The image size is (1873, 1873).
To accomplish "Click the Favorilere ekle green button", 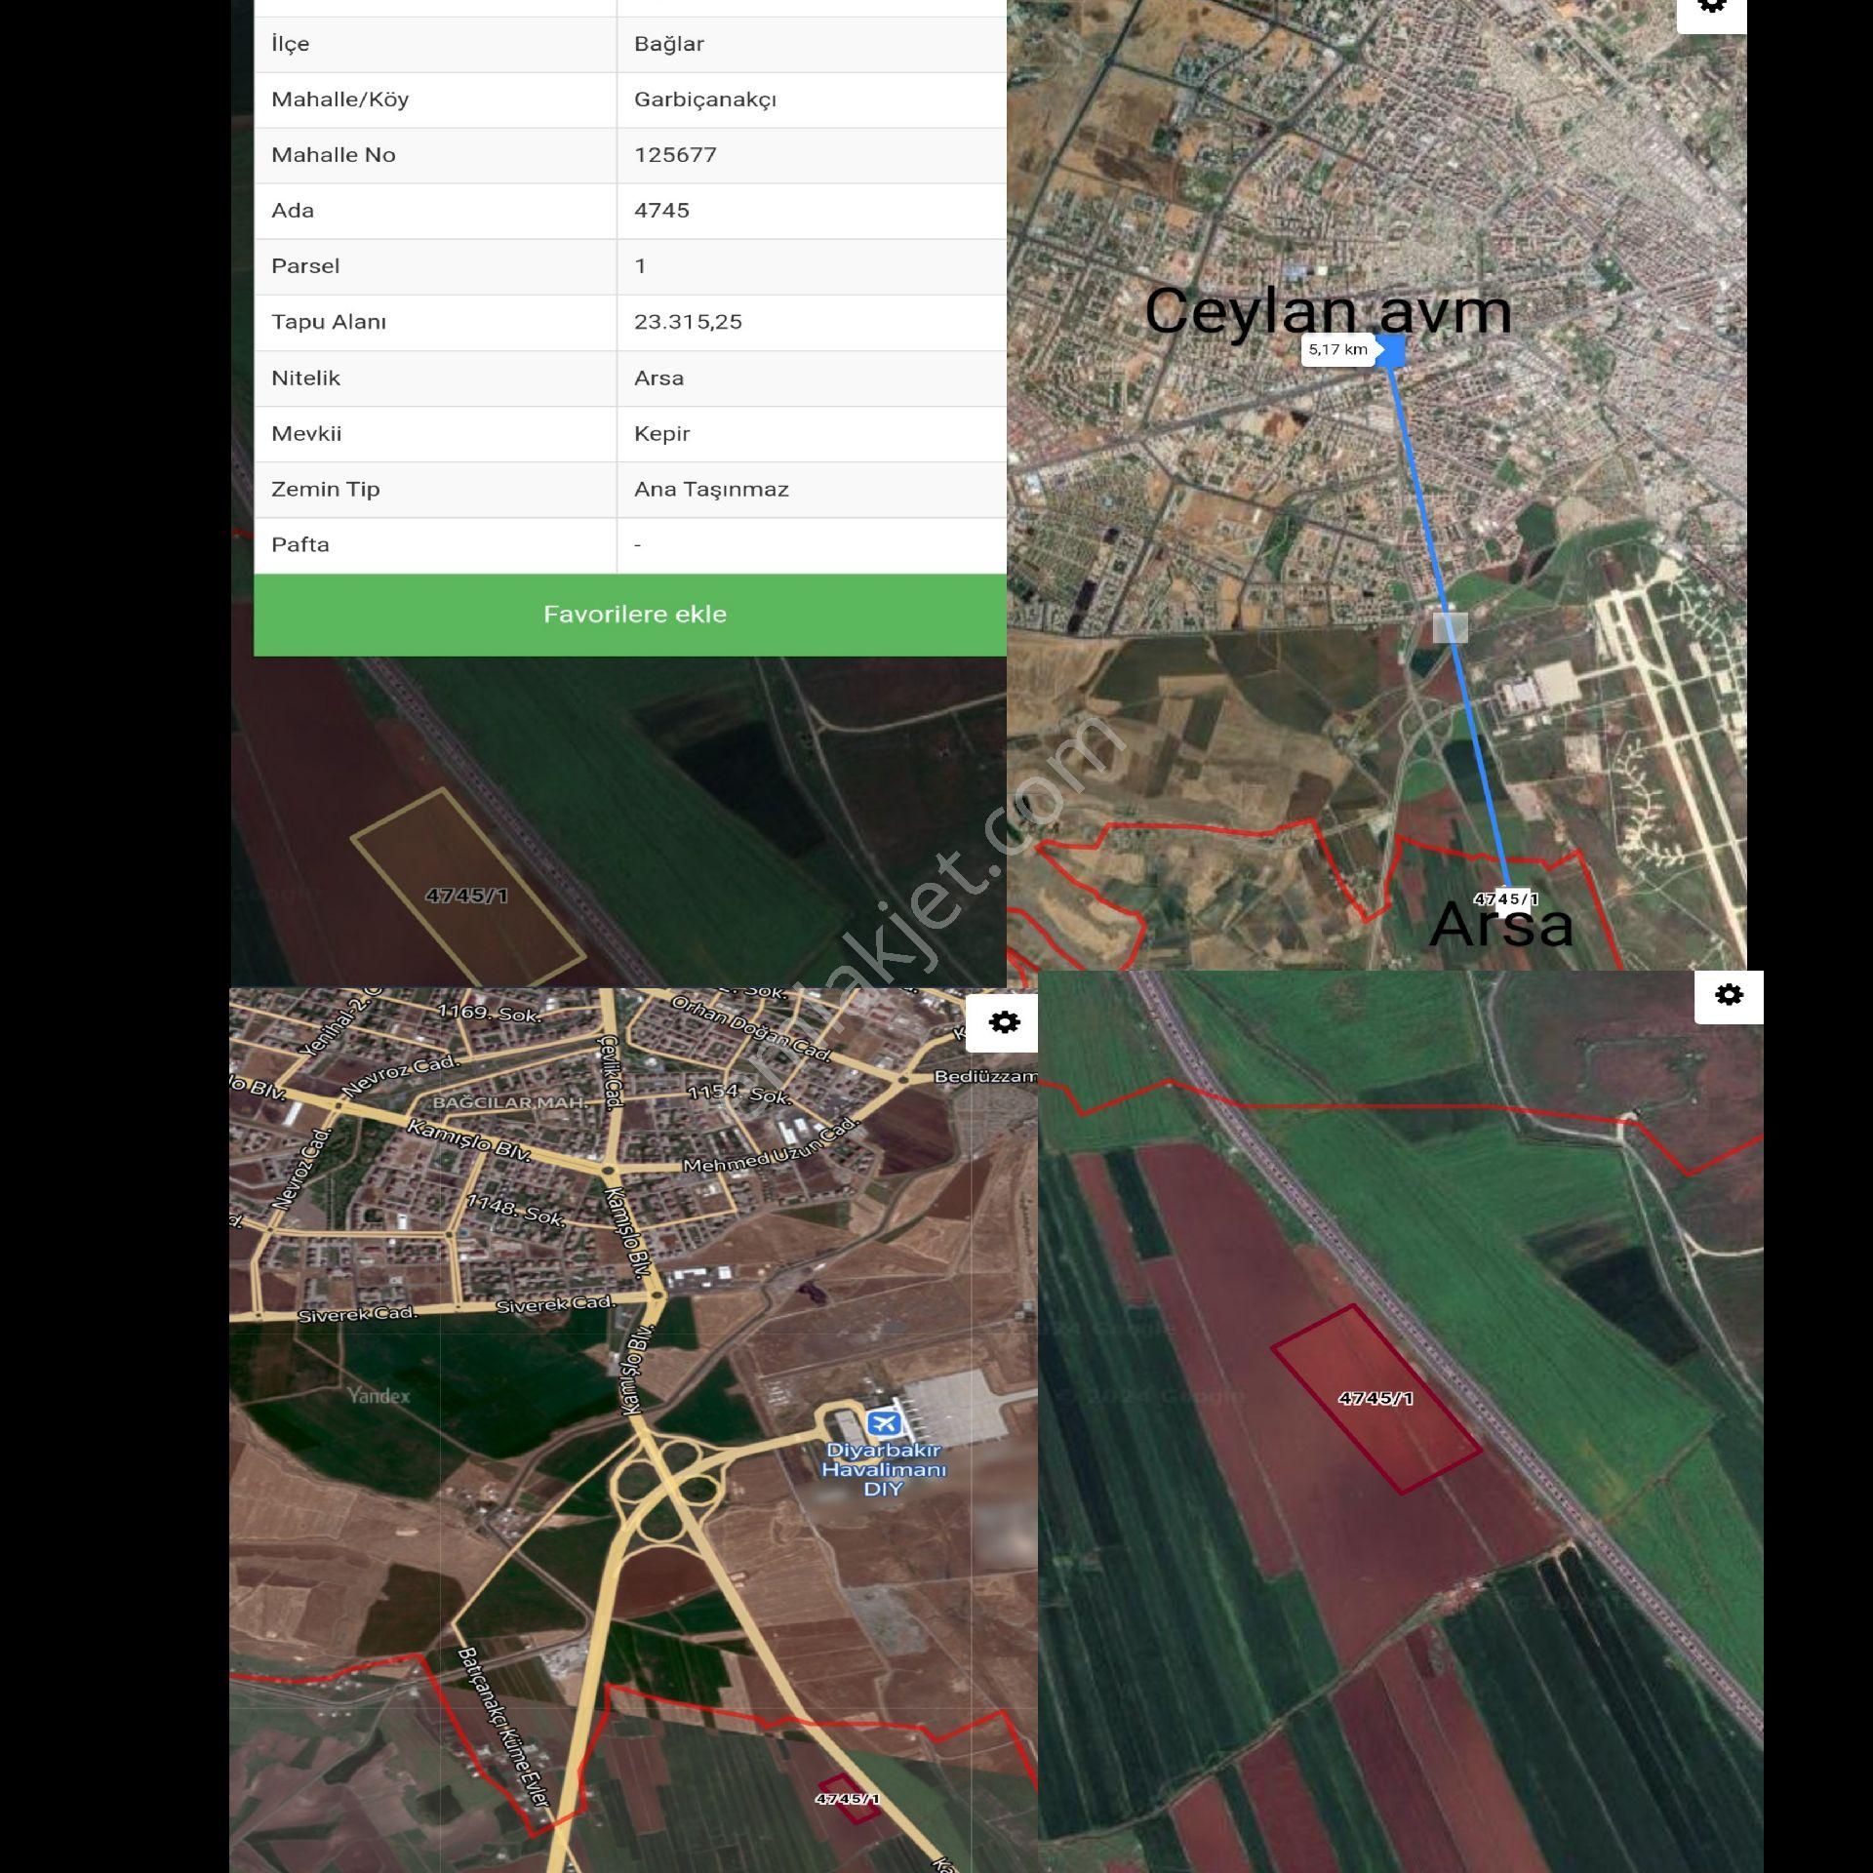I will [x=630, y=615].
